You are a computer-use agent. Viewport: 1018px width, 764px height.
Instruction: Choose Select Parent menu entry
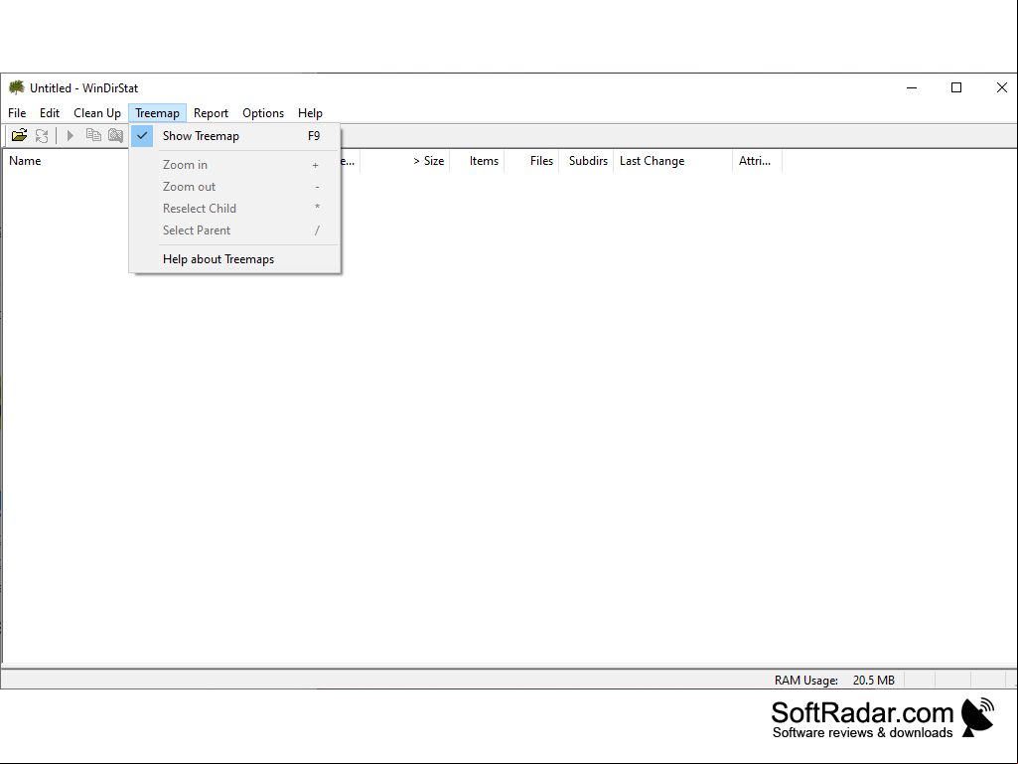click(x=234, y=230)
